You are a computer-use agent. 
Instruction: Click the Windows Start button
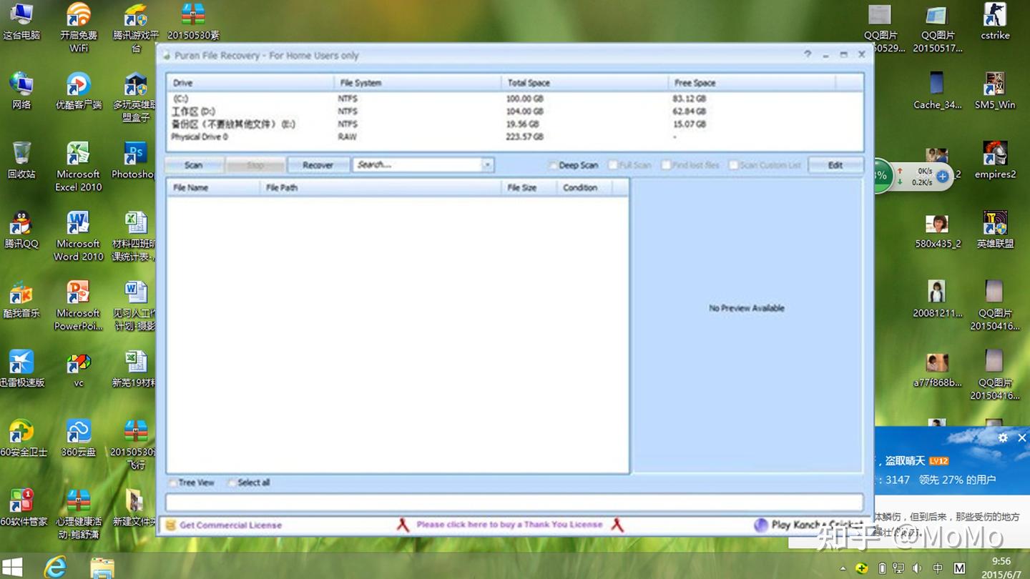(12, 567)
